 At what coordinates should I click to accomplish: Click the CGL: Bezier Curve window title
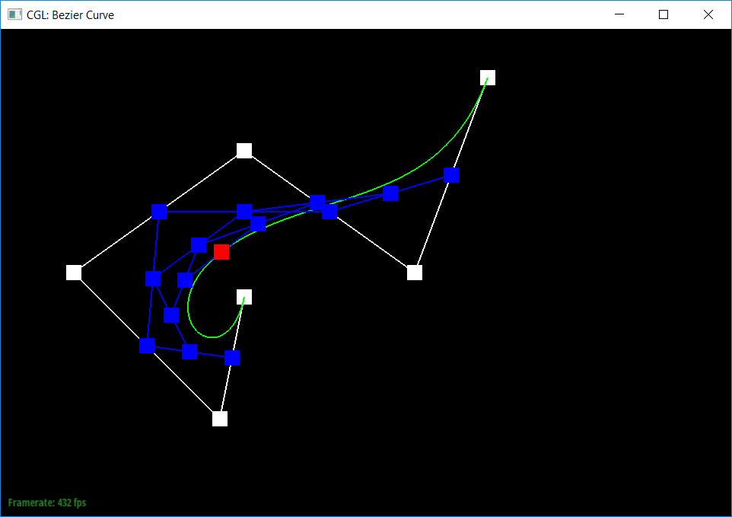70,14
